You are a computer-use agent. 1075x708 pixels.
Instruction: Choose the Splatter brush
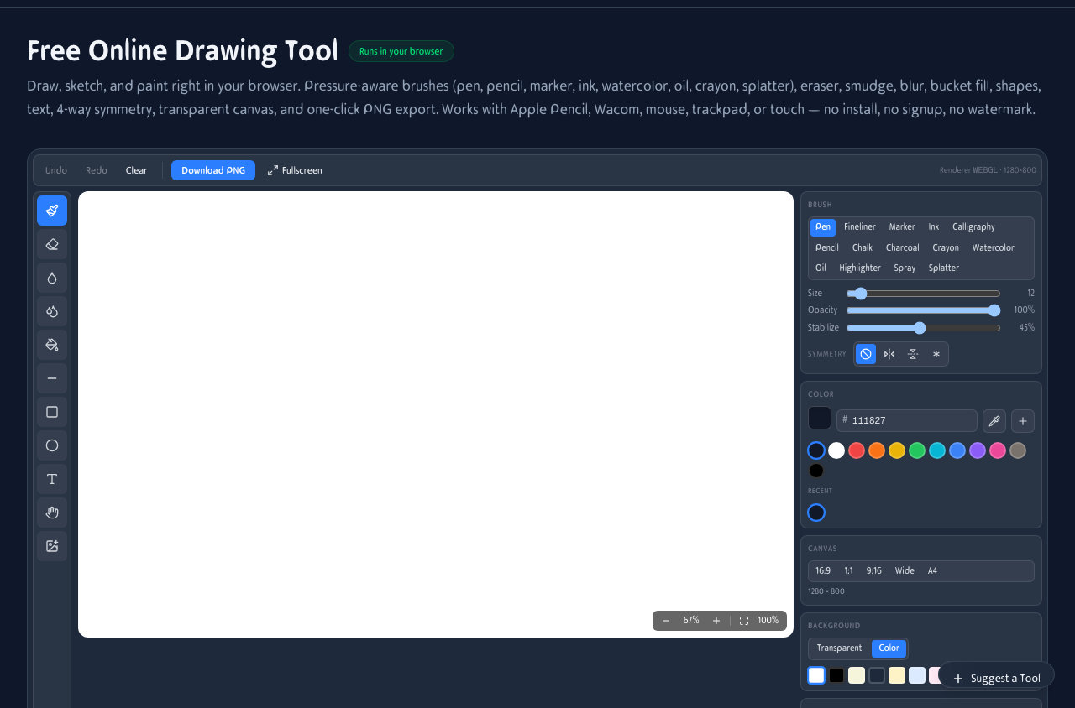(944, 268)
